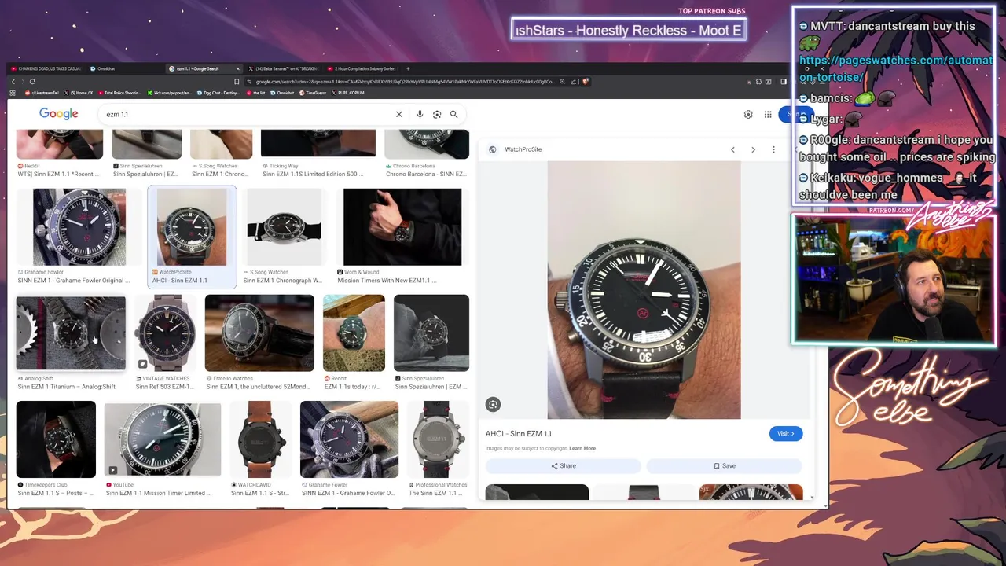
Task: Open VINTAGE WATCHES Sinn Ref 503 result
Action: click(165, 343)
